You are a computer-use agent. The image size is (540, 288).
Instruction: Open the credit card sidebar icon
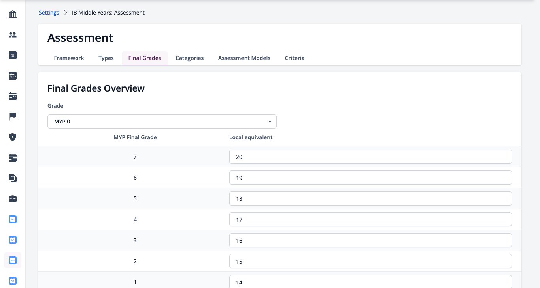tap(13, 158)
